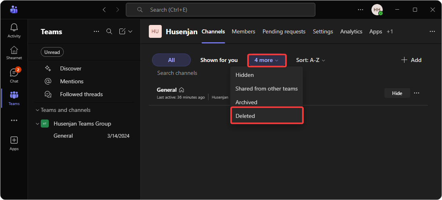Screen dimensions: 442x200
Task: Go back with the navigation arrow
Action: click(104, 10)
